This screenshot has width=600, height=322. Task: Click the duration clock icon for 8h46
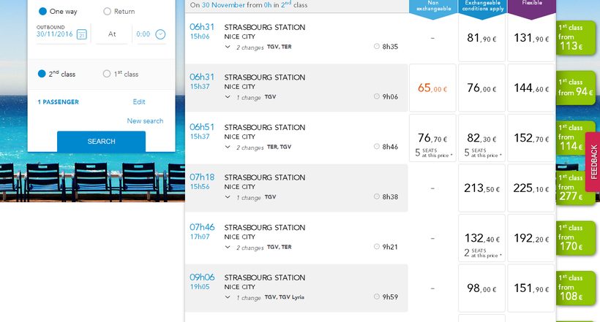[377, 147]
